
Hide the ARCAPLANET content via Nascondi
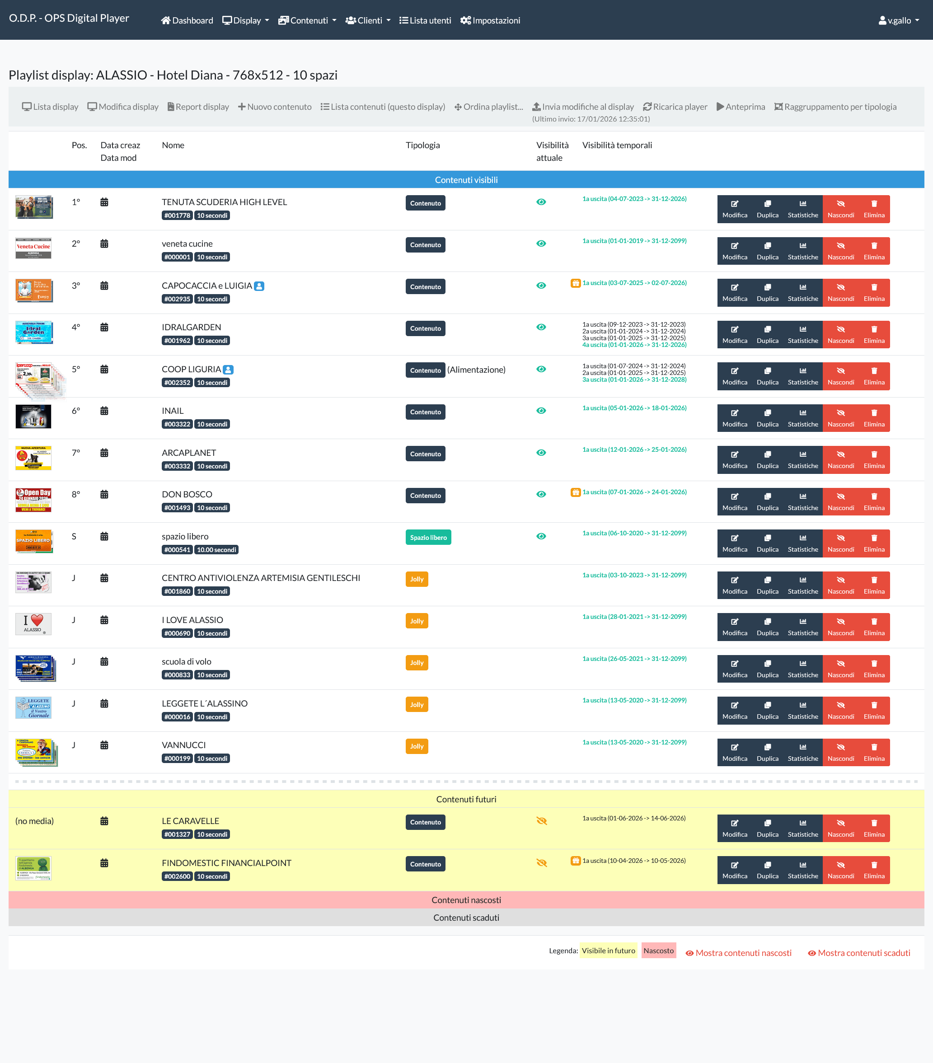pyautogui.click(x=841, y=459)
